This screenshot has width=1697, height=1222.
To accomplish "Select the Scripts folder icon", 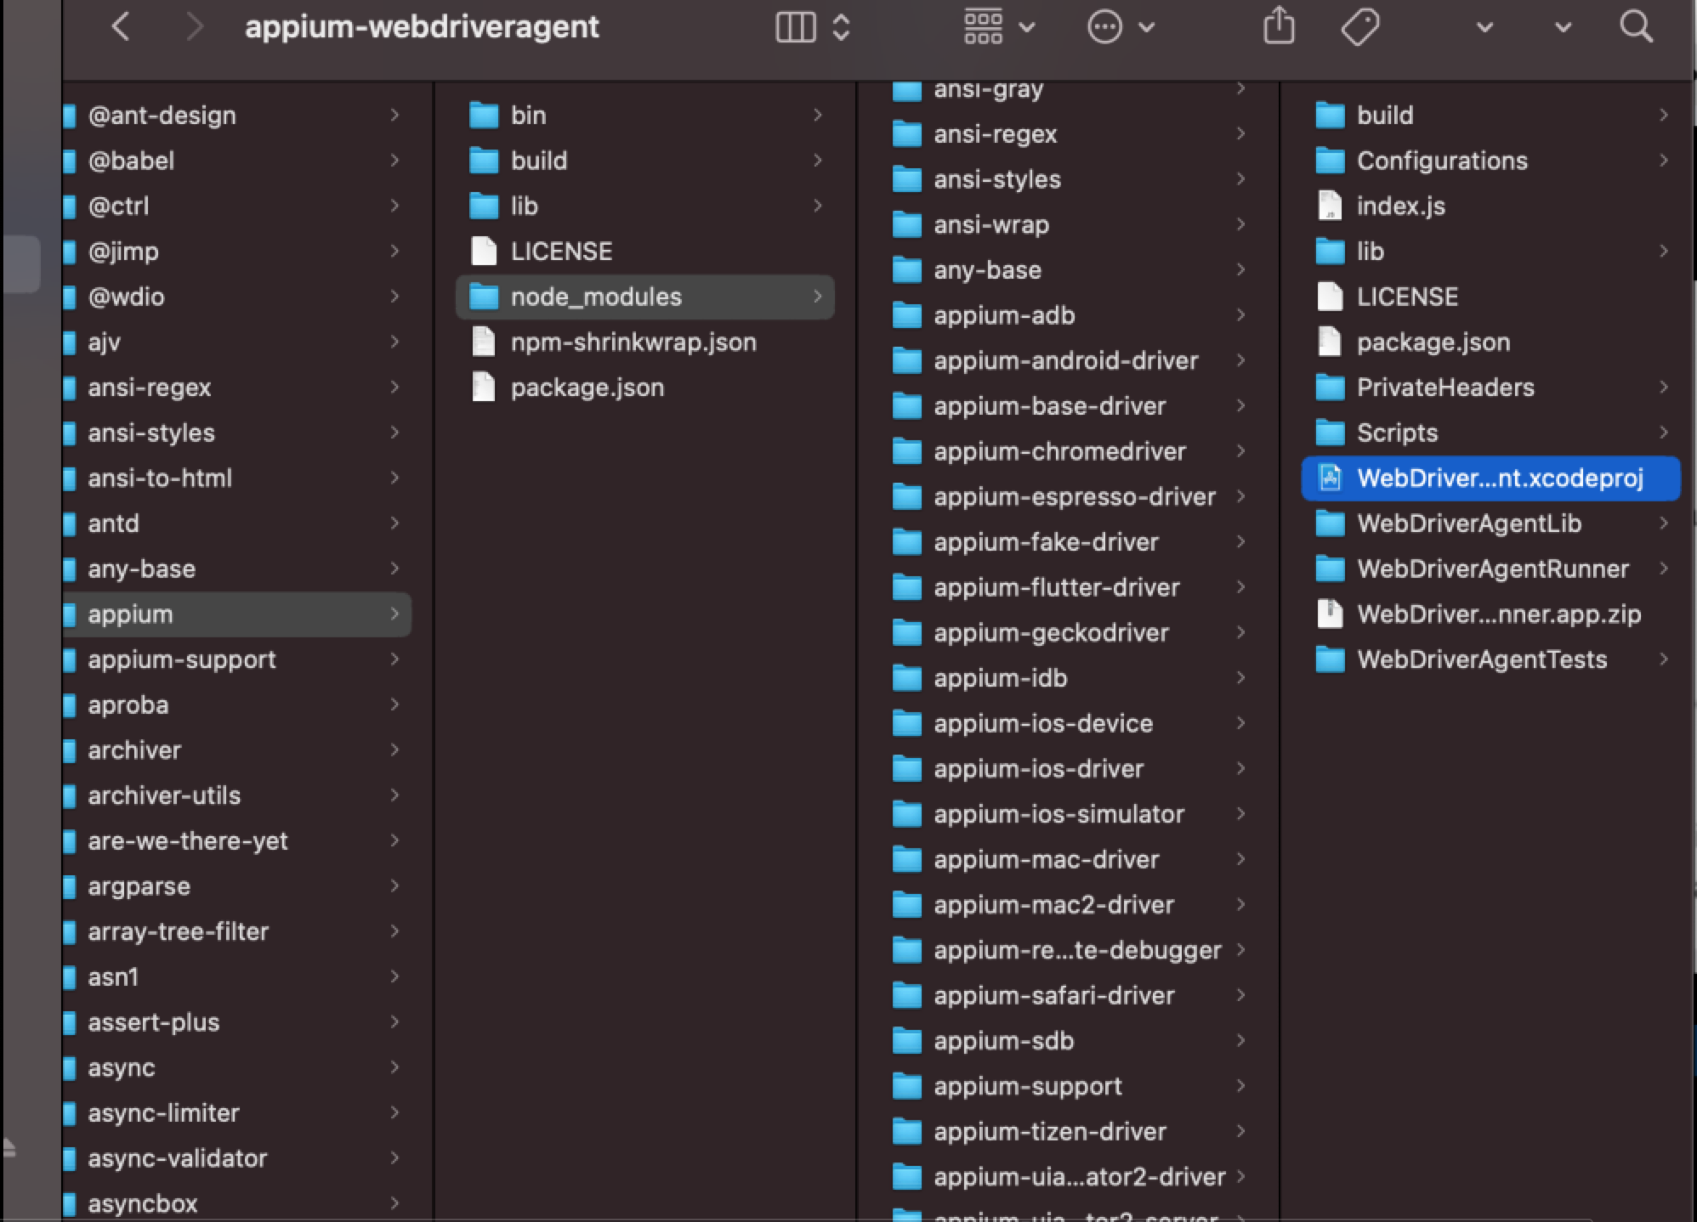I will click(x=1330, y=433).
